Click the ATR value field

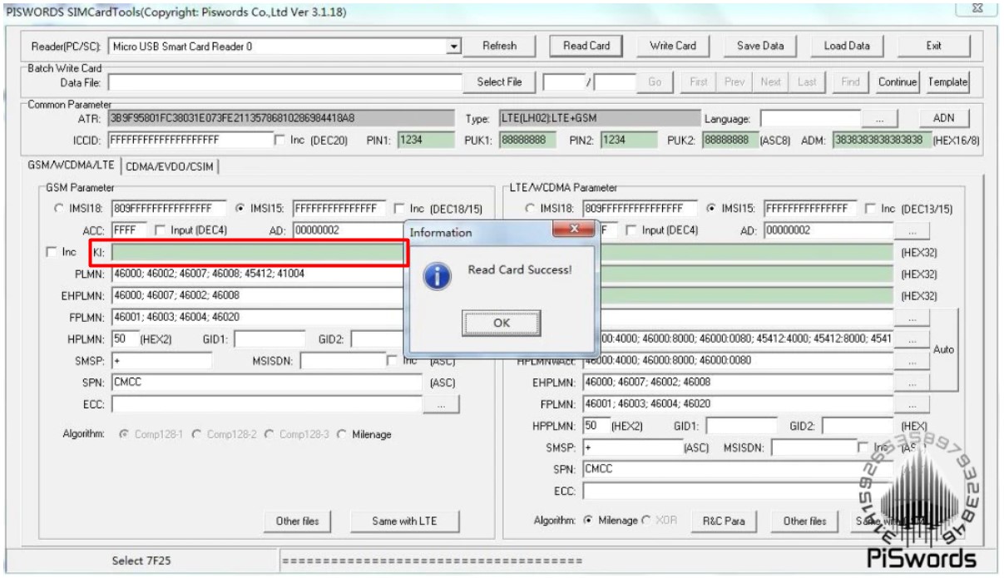[281, 119]
